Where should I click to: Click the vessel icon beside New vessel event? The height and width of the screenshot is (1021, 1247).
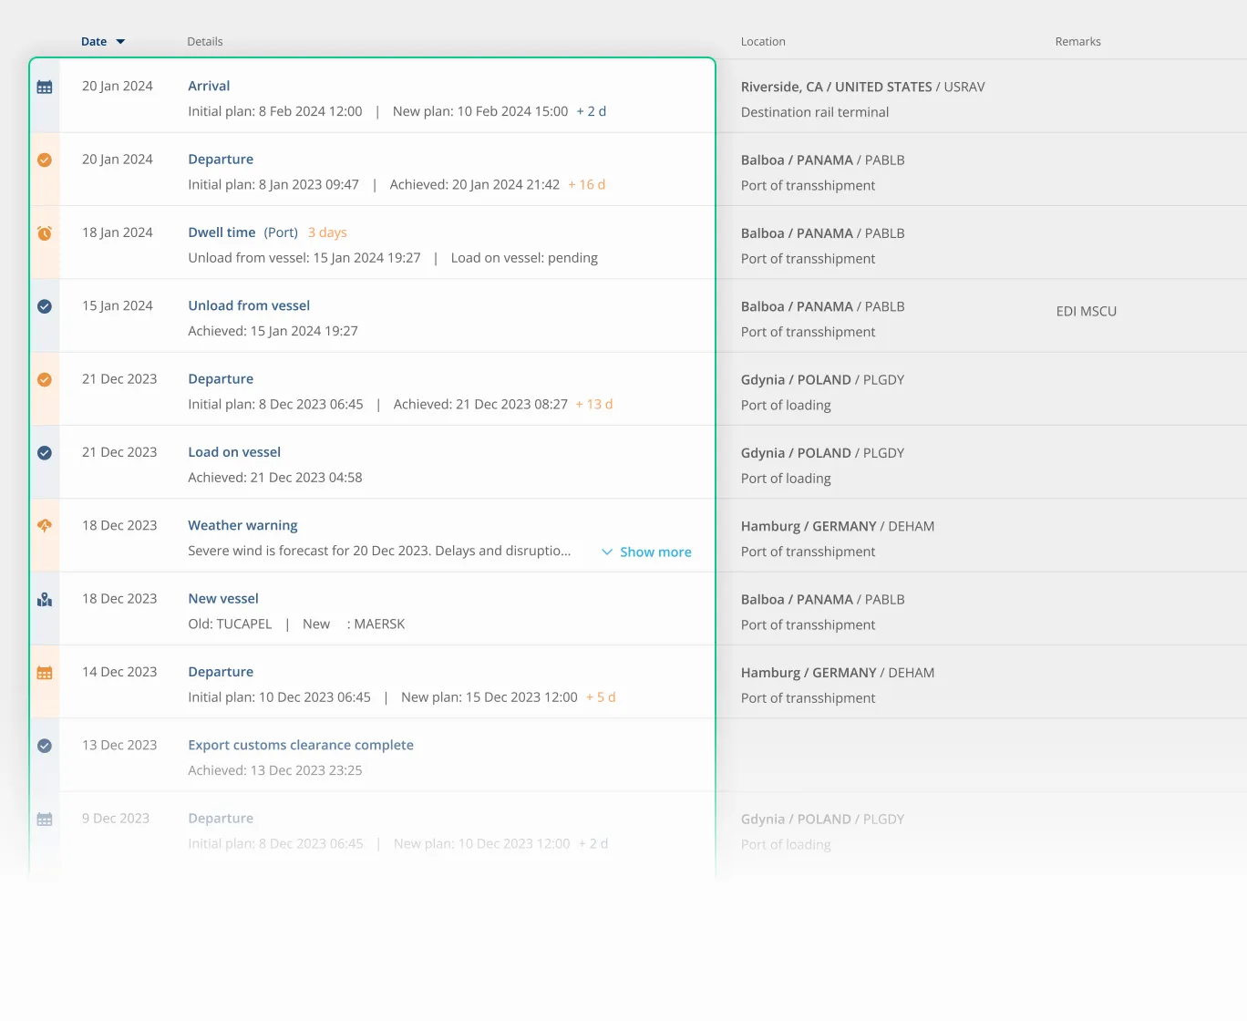tap(45, 599)
